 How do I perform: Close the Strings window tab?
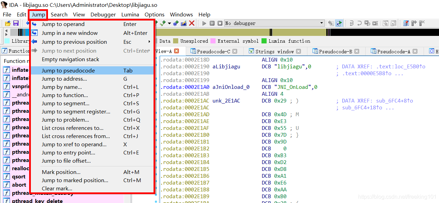pos(298,51)
